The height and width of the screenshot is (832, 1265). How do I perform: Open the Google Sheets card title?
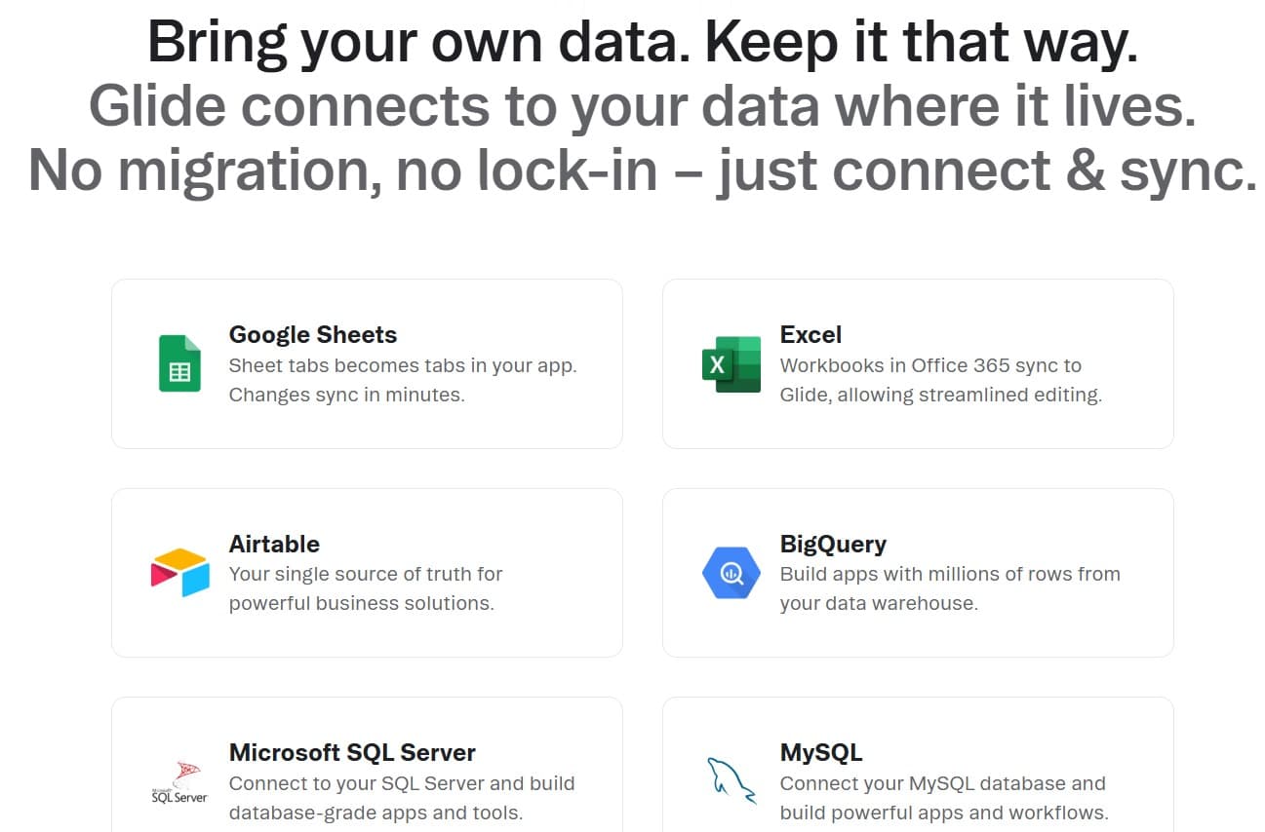click(312, 335)
